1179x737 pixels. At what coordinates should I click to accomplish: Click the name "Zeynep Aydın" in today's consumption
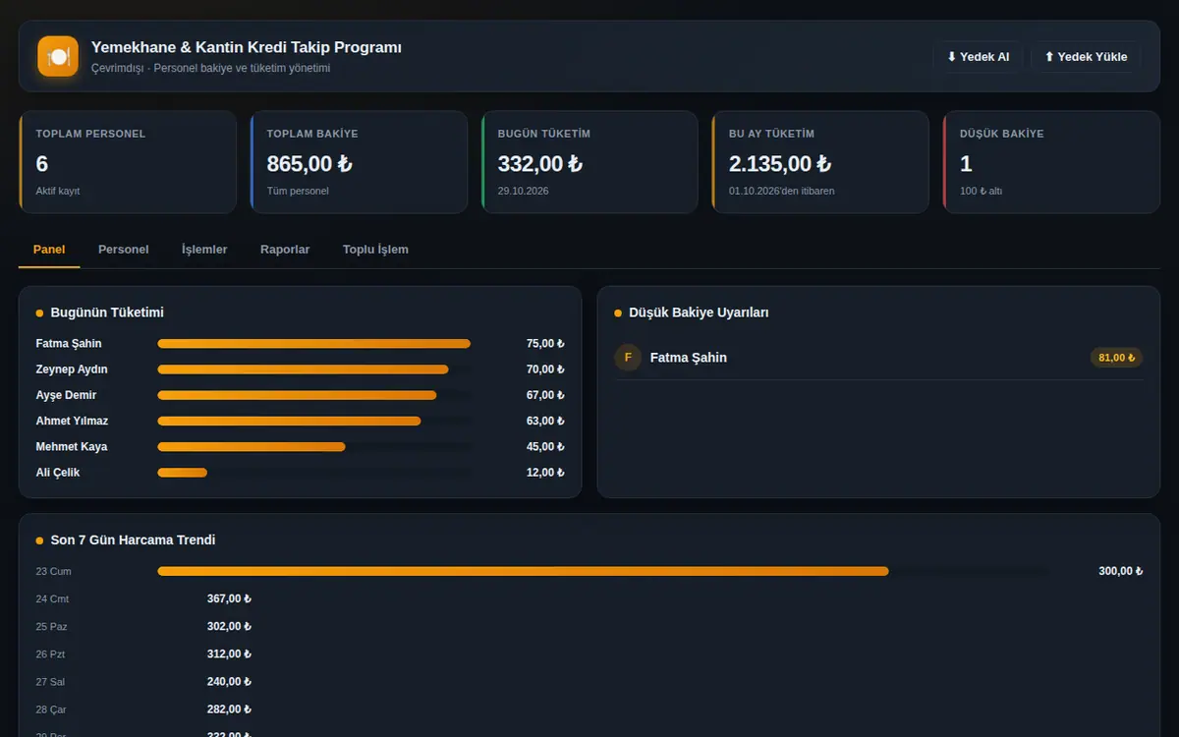pyautogui.click(x=72, y=369)
